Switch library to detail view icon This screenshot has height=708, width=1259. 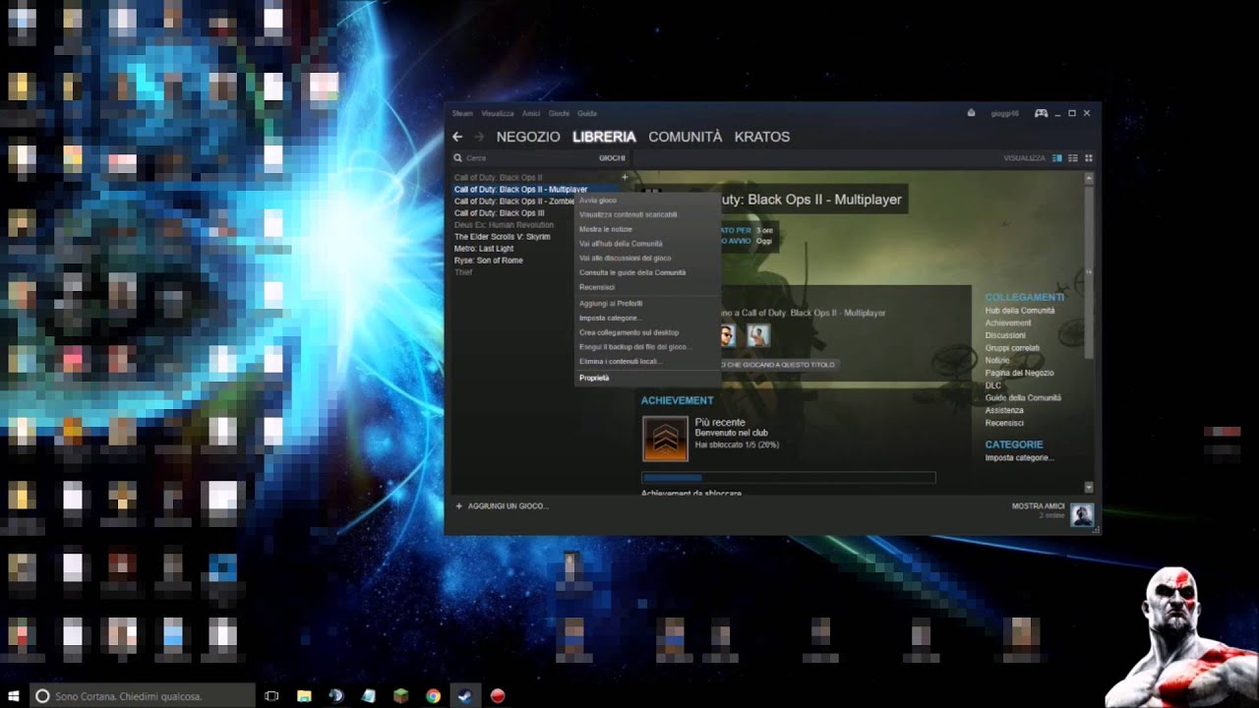coord(1057,157)
